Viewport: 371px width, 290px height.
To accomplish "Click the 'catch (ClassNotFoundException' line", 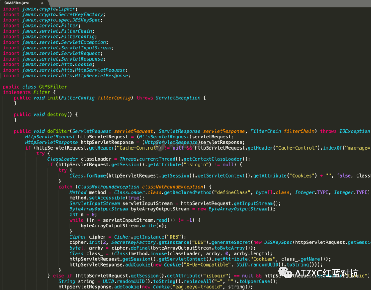I will 135,187.
